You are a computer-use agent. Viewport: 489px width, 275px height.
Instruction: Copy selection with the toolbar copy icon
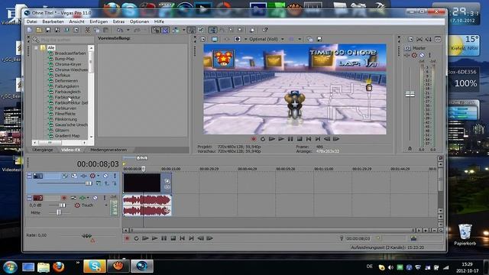pos(97,30)
